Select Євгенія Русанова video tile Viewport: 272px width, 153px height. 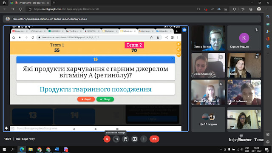point(208,92)
